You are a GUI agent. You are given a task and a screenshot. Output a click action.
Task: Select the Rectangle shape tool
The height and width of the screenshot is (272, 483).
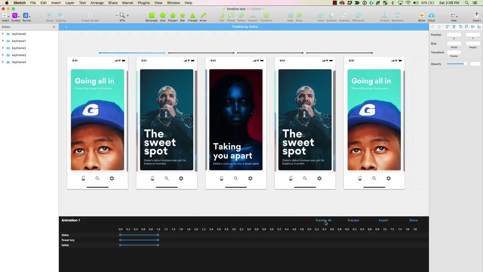(151, 16)
